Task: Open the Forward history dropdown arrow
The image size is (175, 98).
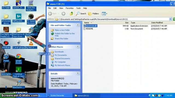Action: 67,14
